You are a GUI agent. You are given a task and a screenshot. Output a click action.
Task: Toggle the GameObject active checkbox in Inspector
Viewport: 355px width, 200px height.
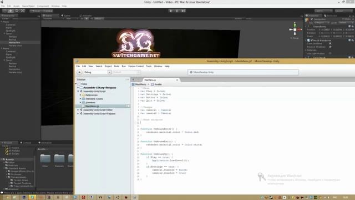pos(312,19)
